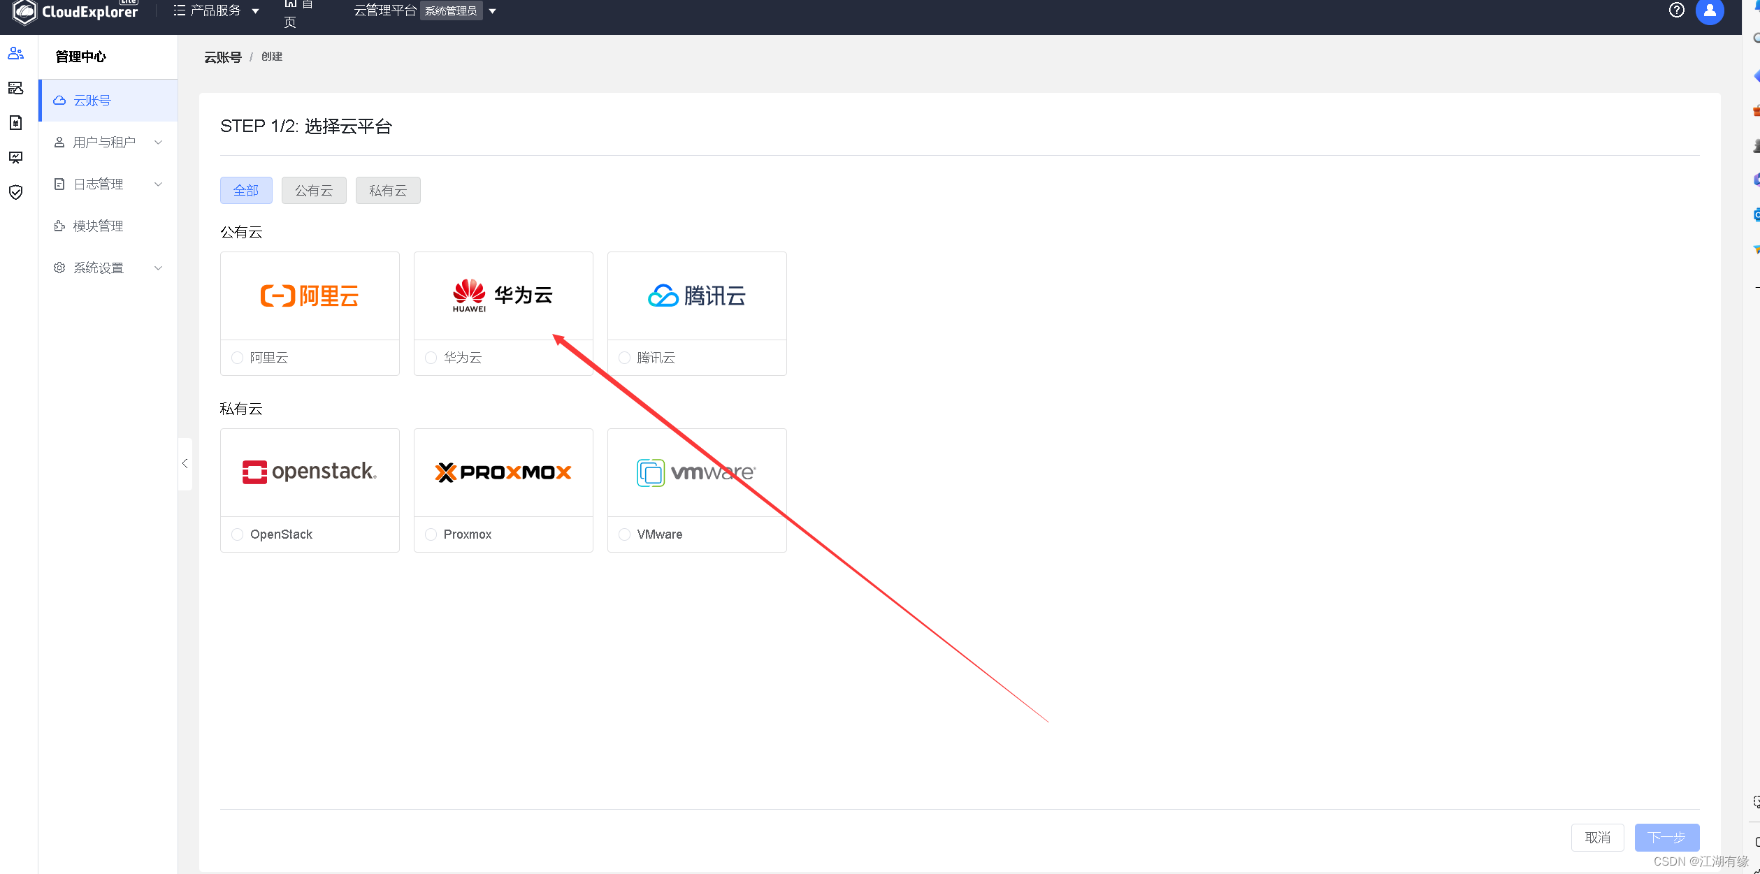Image resolution: width=1760 pixels, height=874 pixels.
Task: Click the home icon in top bar
Action: coord(290,3)
